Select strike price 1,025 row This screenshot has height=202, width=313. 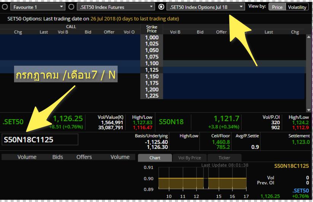152,44
